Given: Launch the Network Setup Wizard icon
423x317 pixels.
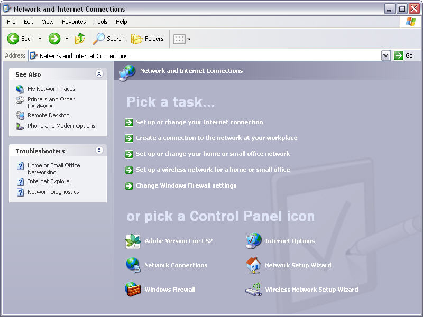Looking at the screenshot, I should pos(254,265).
